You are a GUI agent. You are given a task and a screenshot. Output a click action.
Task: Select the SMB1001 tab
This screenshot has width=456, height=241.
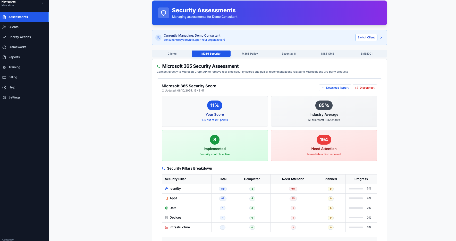click(367, 54)
